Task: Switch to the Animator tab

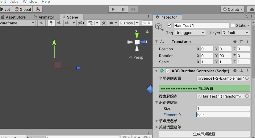Action: click(x=44, y=17)
